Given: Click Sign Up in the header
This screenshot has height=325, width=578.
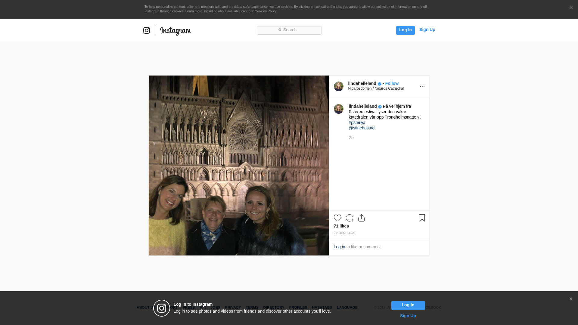Looking at the screenshot, I should coord(427,29).
